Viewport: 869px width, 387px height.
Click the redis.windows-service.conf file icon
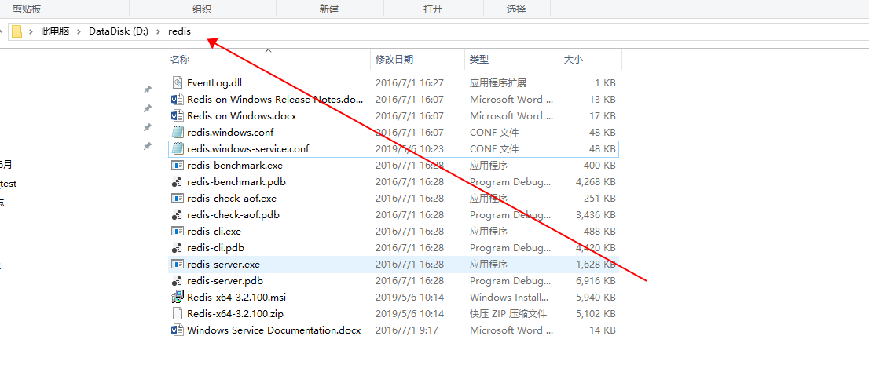pyautogui.click(x=178, y=149)
